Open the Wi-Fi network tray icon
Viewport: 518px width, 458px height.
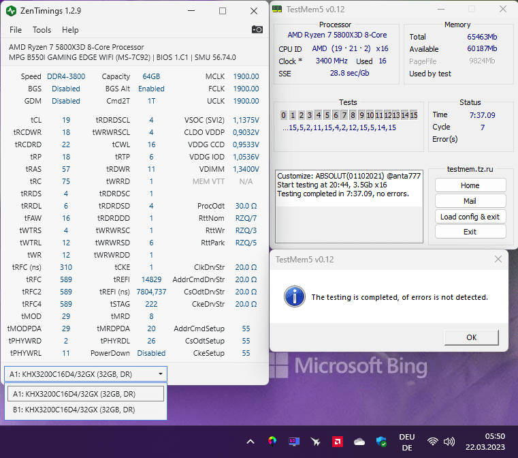click(432, 442)
